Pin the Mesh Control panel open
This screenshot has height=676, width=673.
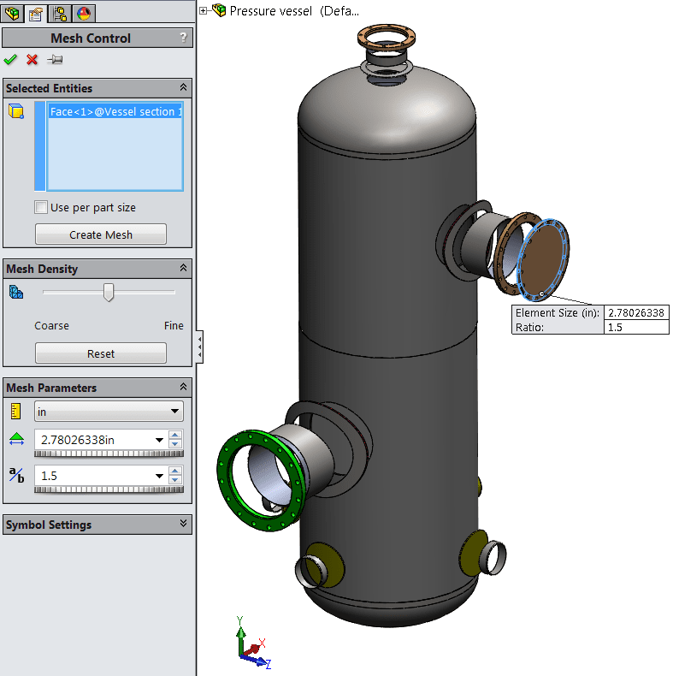[56, 59]
